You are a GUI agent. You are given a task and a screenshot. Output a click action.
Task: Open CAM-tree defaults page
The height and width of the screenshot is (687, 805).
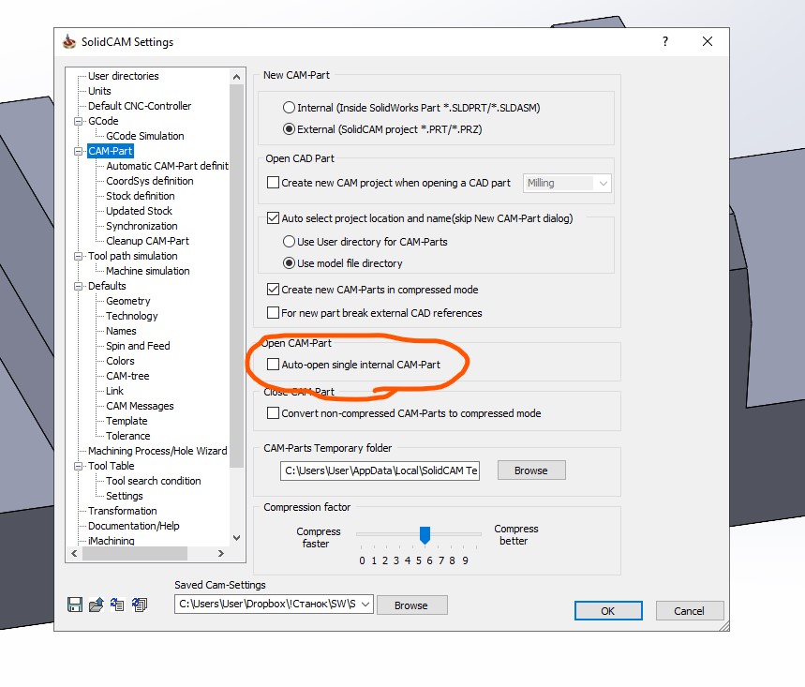tap(127, 376)
